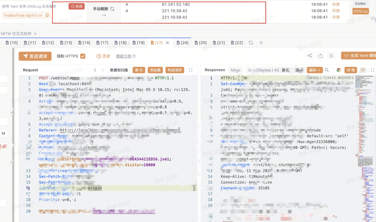The height and width of the screenshot is (222, 376).
Task: Click the export/upload icon near 生成 Yaml 模板
Action: pyautogui.click(x=320, y=56)
